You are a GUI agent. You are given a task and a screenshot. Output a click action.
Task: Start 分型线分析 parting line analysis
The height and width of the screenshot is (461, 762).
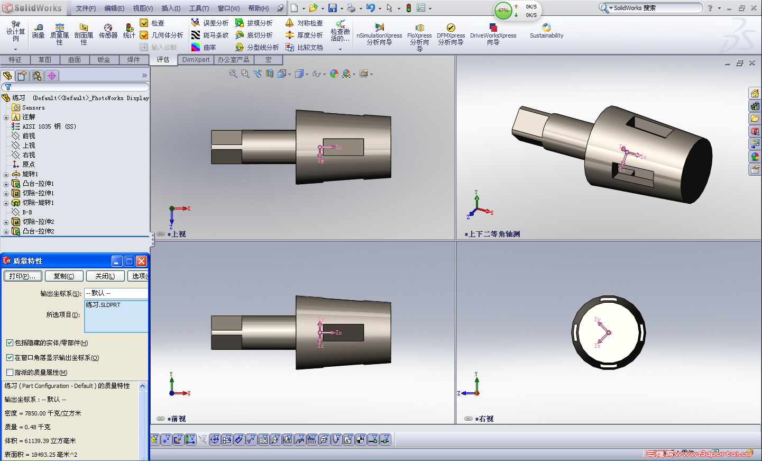pyautogui.click(x=257, y=48)
